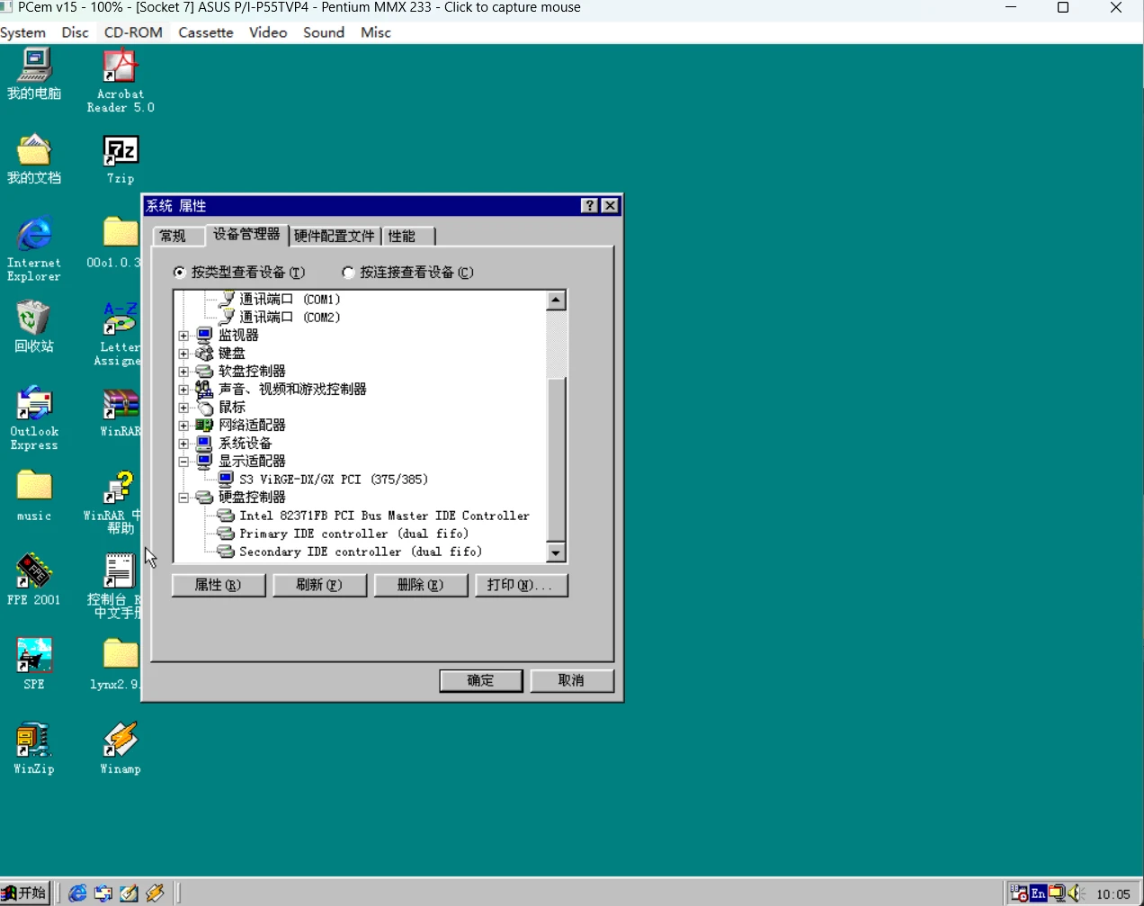Click 取消 to cancel dialog
Screen dimensions: 1144x906
click(x=572, y=681)
